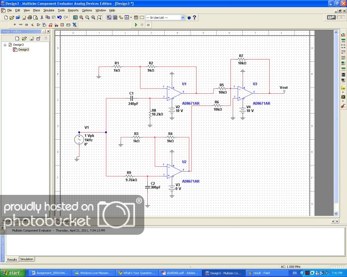Toggle the Design Toolbox view button

[109, 18]
